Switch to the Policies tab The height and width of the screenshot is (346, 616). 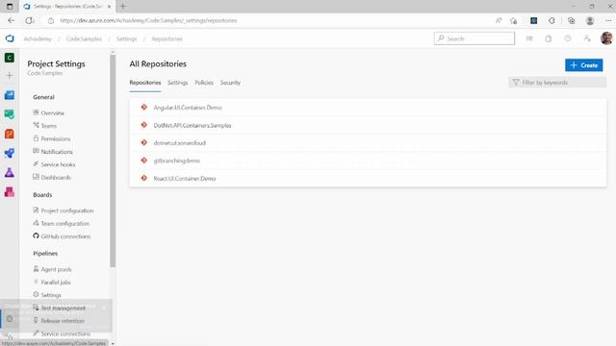coord(204,83)
